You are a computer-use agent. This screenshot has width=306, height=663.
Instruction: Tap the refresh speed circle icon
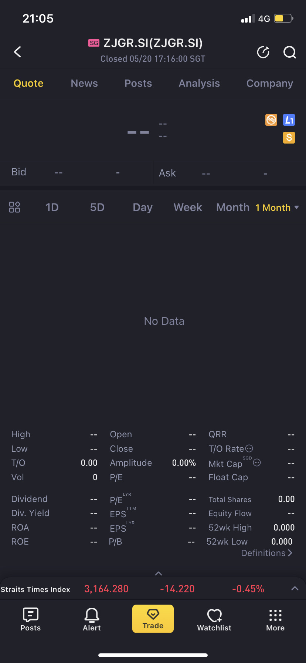tap(263, 53)
